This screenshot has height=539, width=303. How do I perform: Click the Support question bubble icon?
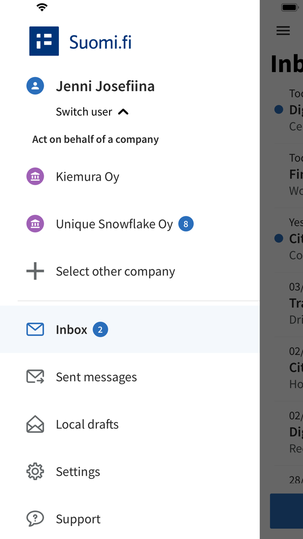pos(35,519)
